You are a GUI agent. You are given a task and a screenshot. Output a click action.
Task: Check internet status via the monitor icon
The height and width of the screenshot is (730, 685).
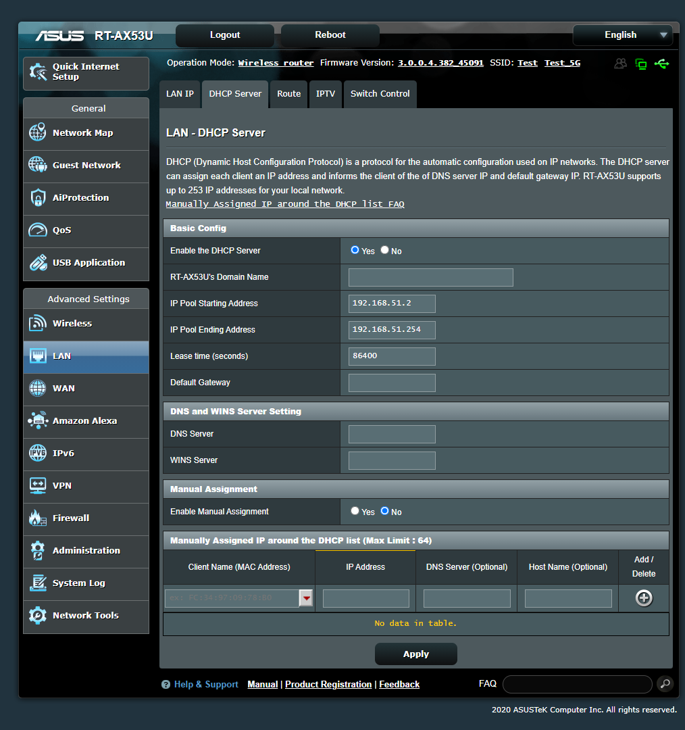tap(640, 63)
